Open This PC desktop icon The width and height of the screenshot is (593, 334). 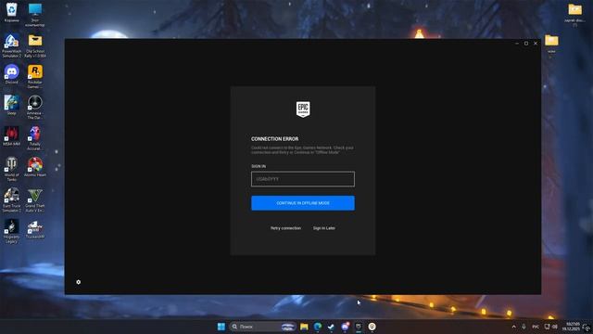[35, 15]
